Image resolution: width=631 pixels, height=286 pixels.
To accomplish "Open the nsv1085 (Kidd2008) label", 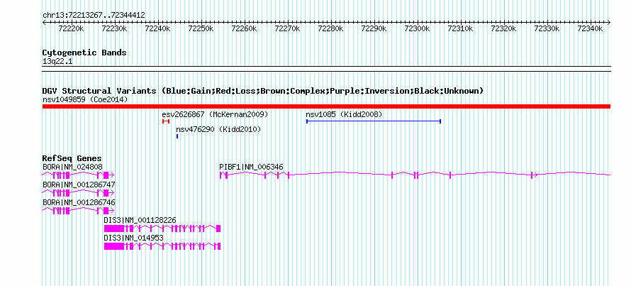I will (x=344, y=114).
